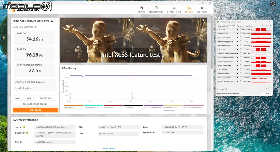Image resolution: width=280 pixels, height=152 pixels.
Task: Open the GPU Voltage sensor dropdown
Action: [238, 70]
